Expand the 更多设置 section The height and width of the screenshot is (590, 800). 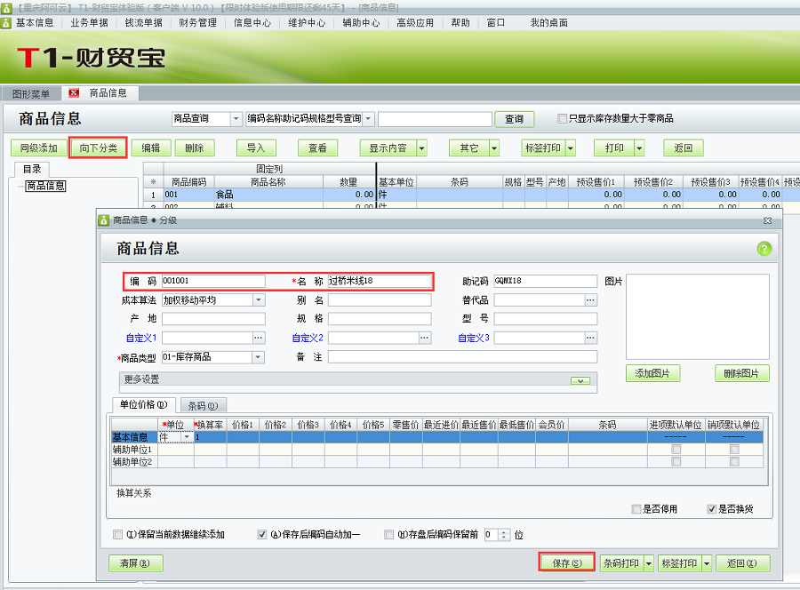pyautogui.click(x=580, y=380)
